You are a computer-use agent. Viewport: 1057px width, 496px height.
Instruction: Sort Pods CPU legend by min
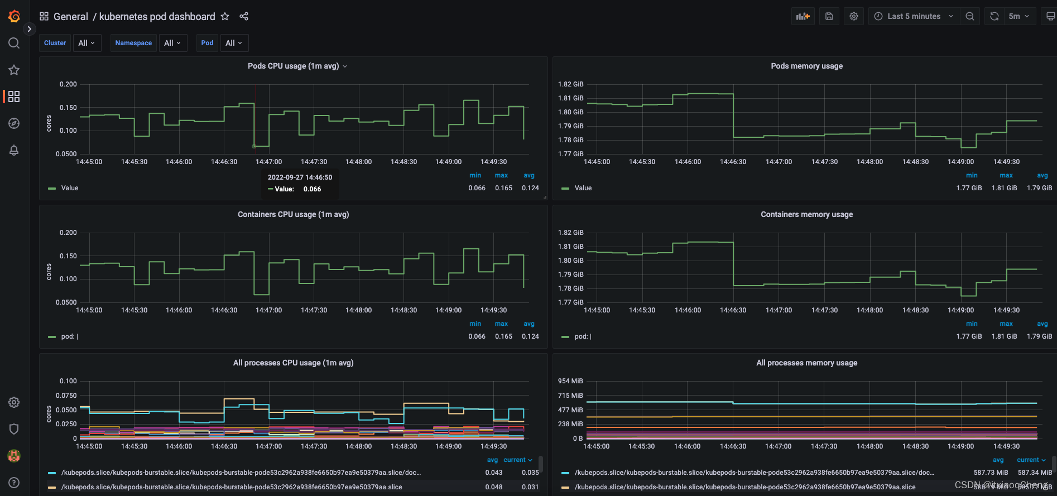tap(475, 175)
